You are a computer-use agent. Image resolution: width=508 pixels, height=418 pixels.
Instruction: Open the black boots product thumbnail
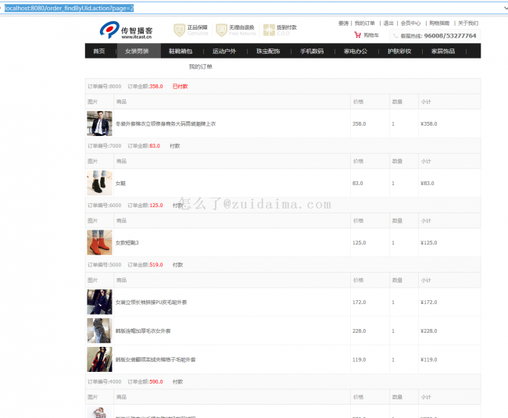[x=99, y=183]
